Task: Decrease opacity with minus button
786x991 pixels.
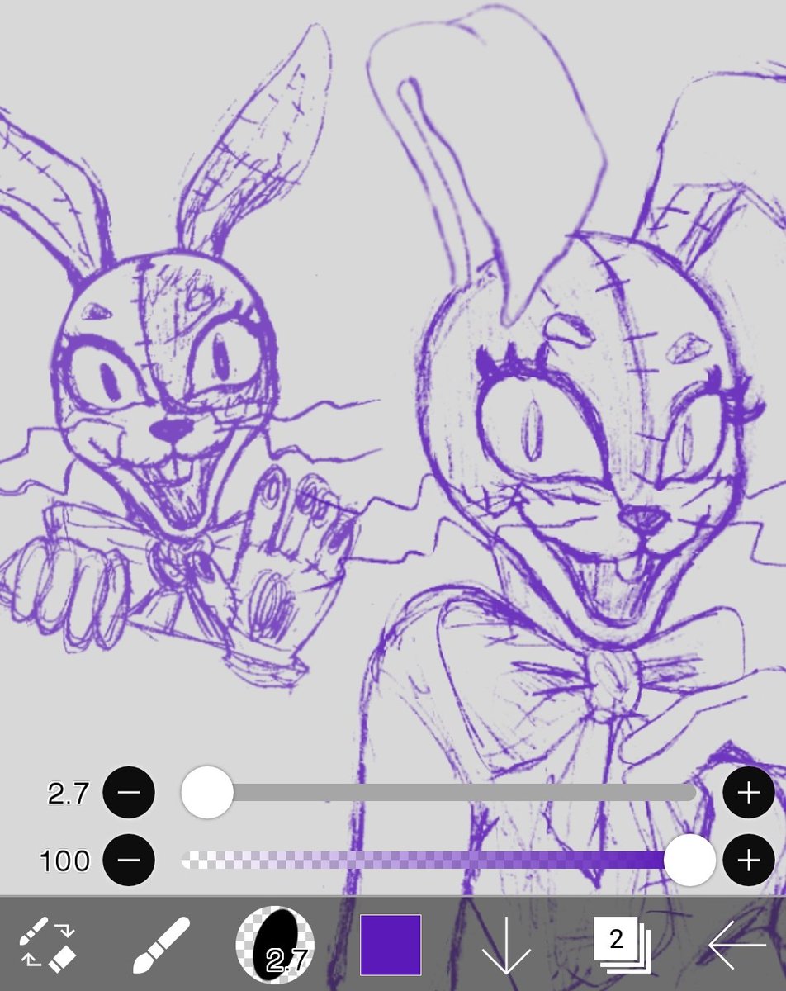Action: click(129, 860)
